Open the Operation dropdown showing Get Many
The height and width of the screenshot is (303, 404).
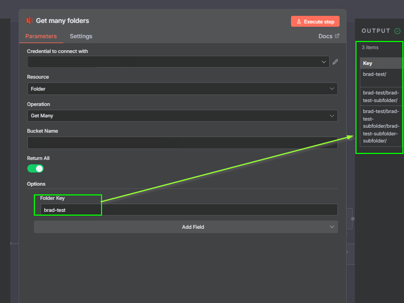pos(182,116)
